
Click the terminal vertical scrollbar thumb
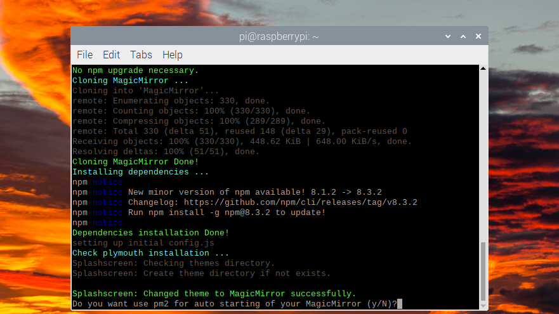(483, 271)
